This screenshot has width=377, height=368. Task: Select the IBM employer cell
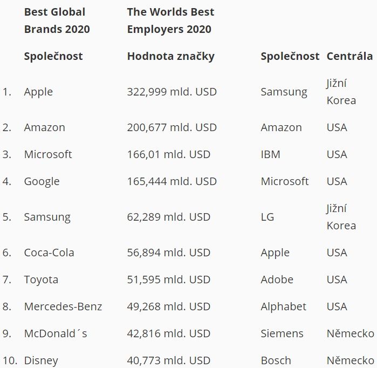coord(271,154)
